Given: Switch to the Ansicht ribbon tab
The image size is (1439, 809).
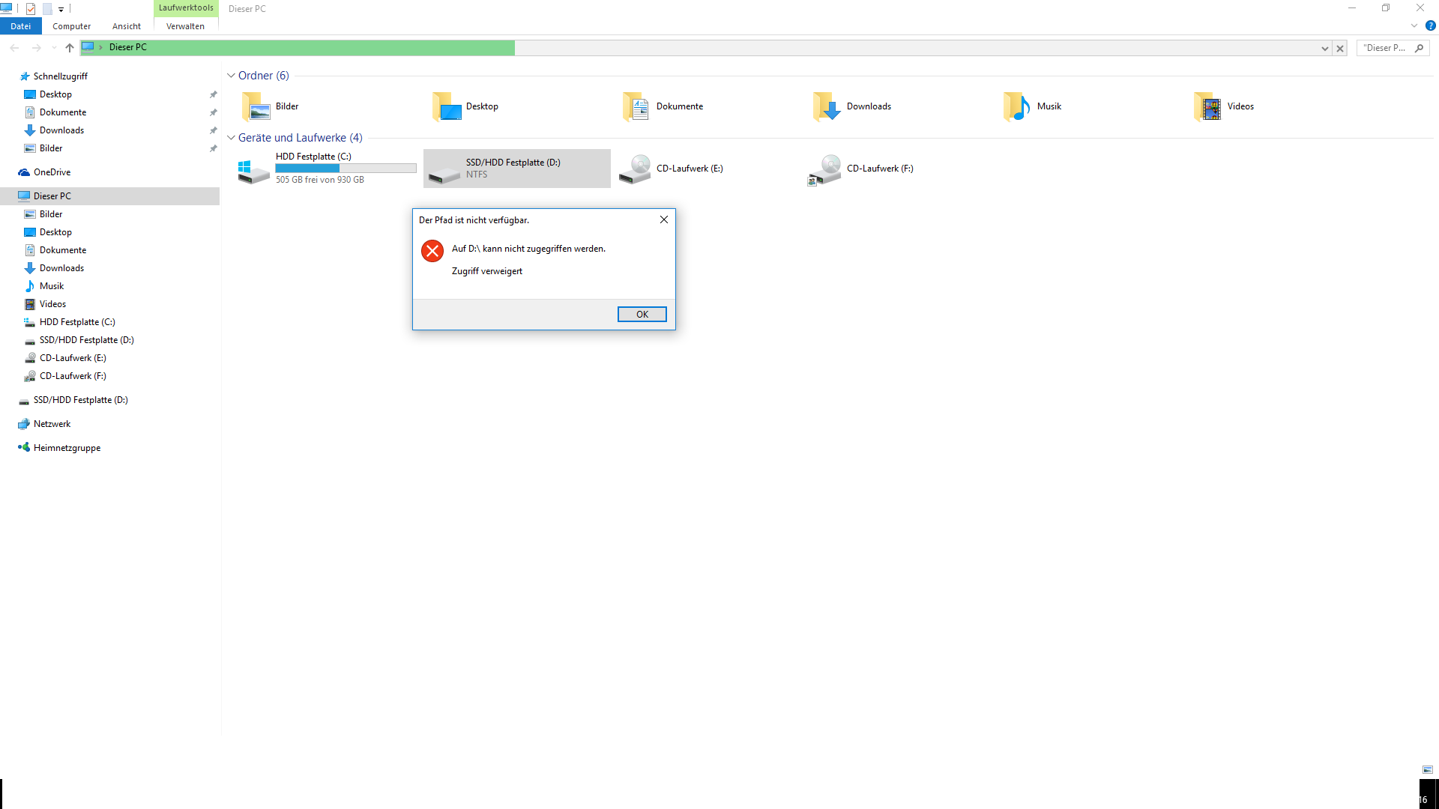Looking at the screenshot, I should coord(126,26).
